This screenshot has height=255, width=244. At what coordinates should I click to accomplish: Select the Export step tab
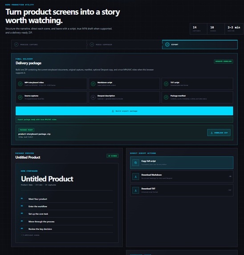click(200, 45)
